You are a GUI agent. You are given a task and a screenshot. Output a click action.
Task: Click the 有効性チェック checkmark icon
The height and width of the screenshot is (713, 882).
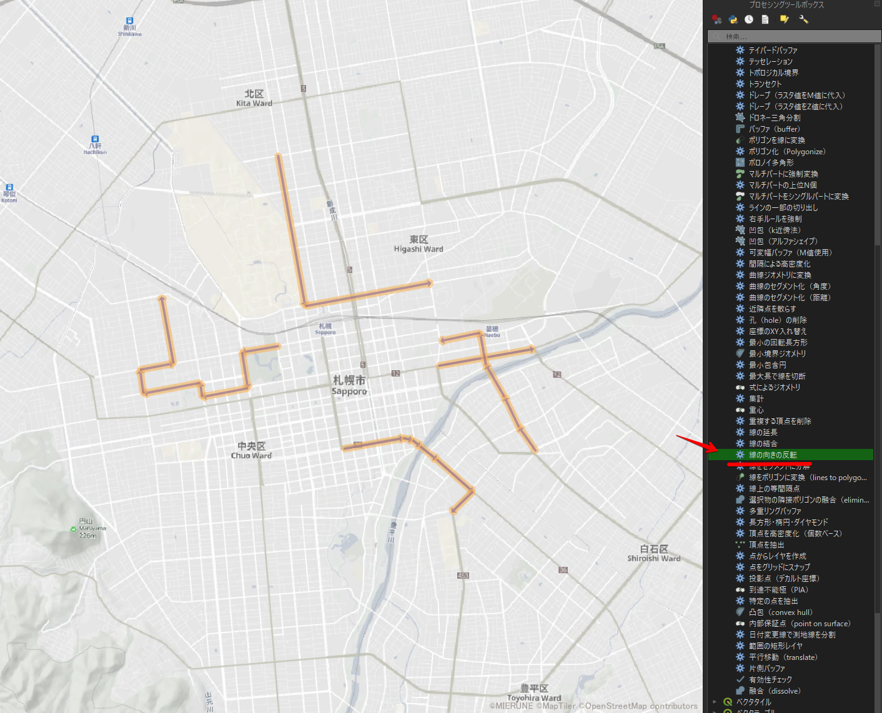(x=740, y=680)
